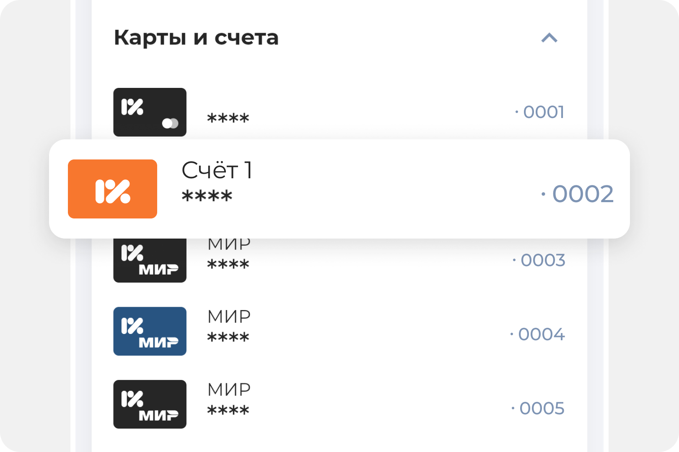This screenshot has height=452, width=679.
Task: Click hidden balance asterisks for card 0005
Action: (x=228, y=410)
